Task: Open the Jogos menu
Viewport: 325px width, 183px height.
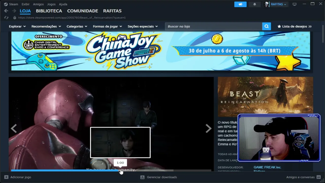Action: click(x=51, y=4)
